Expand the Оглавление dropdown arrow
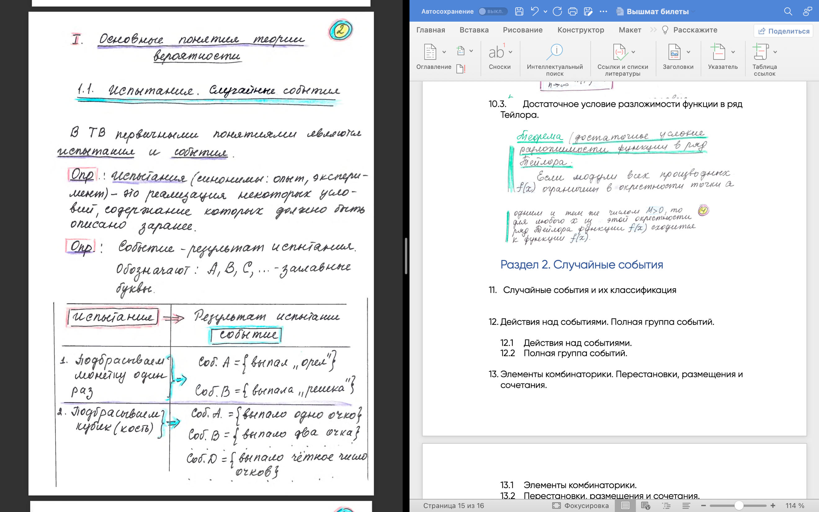 click(444, 52)
